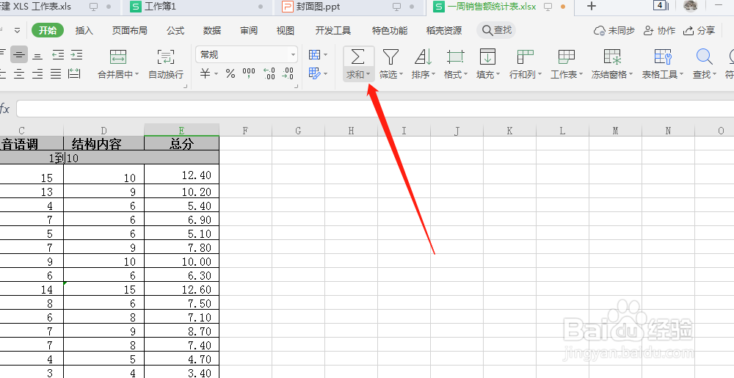Toggle horizontal center alignment
This screenshot has height=378, width=734.
tap(19, 73)
